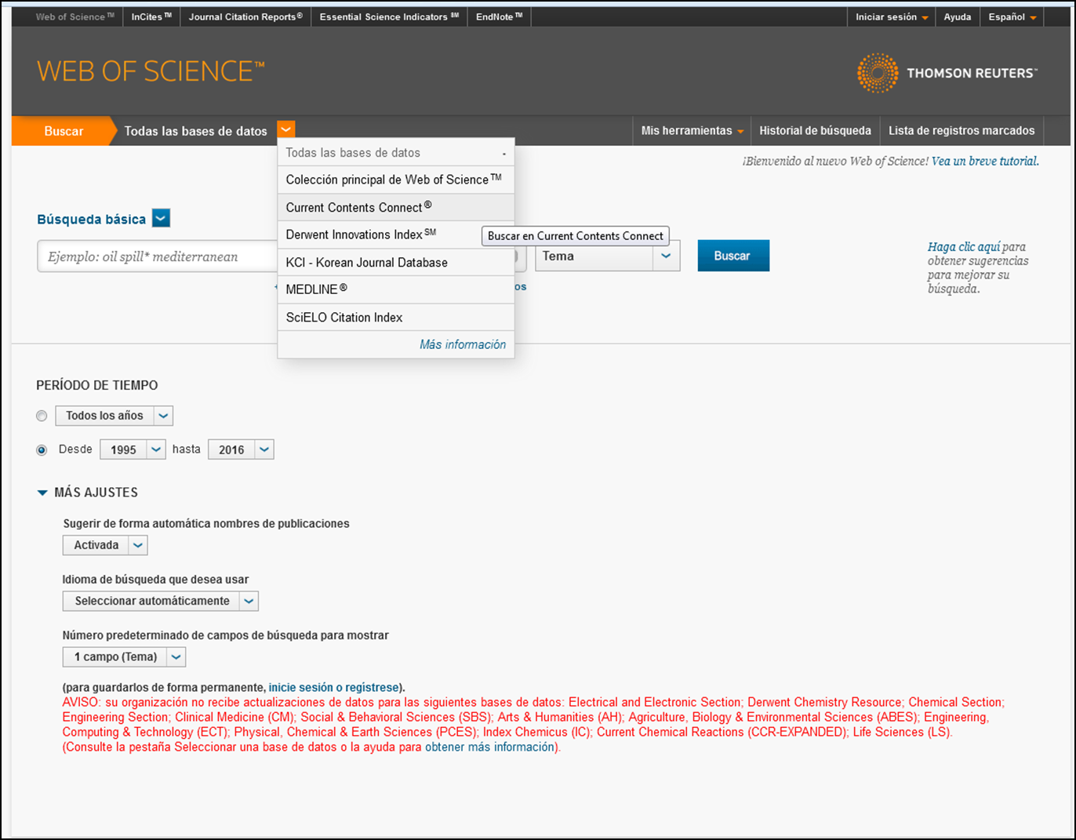The height and width of the screenshot is (840, 1076).
Task: Select Current Contents Connect from the list
Action: 396,207
